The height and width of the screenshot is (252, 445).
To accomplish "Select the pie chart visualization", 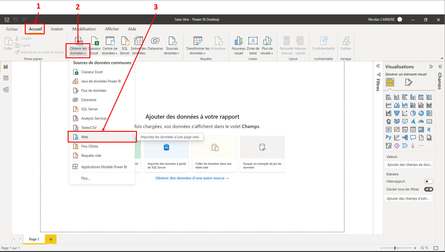I will point(413,113).
